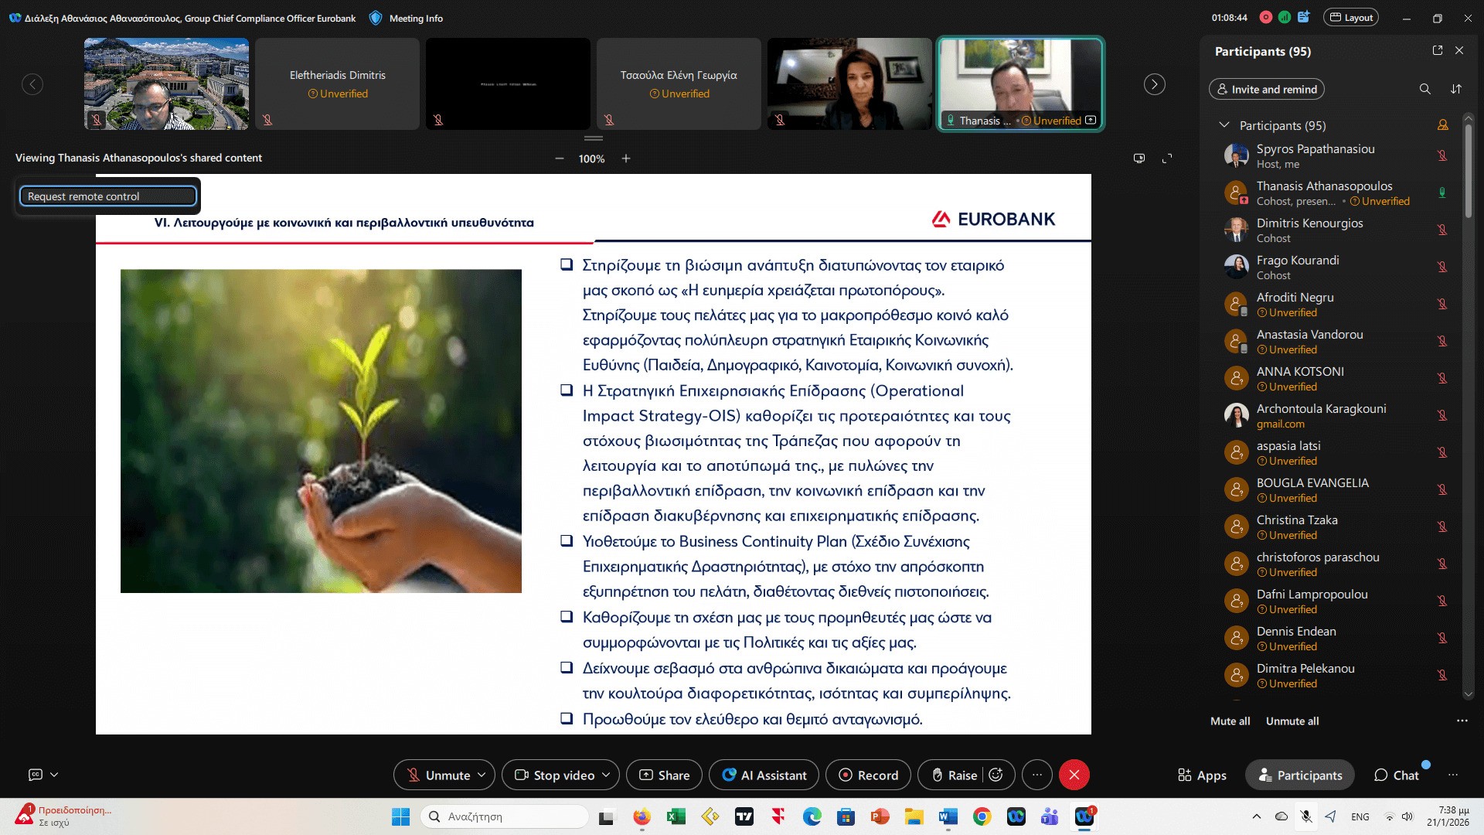1484x835 pixels.
Task: Open the reactions smiley icon
Action: [996, 775]
